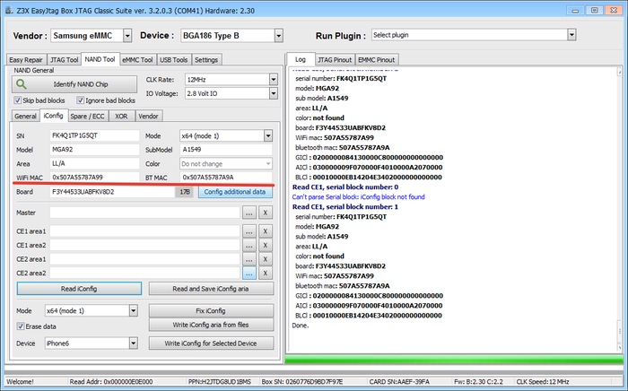The height and width of the screenshot is (391, 628).
Task: Switch to the Easy Repair tab
Action: 26,59
